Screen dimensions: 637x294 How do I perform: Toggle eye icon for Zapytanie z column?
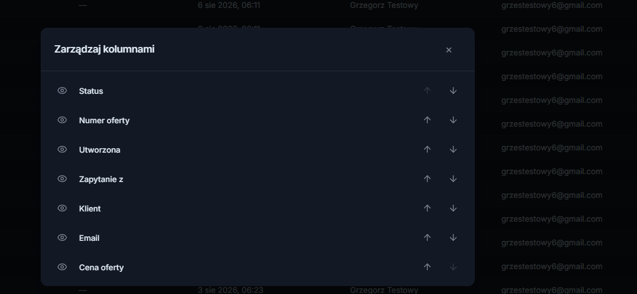(62, 179)
